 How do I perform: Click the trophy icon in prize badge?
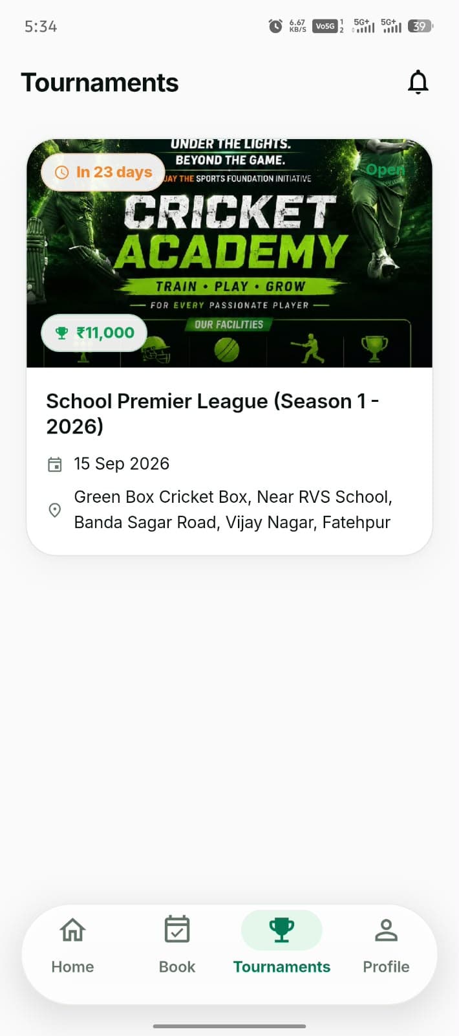tap(61, 333)
